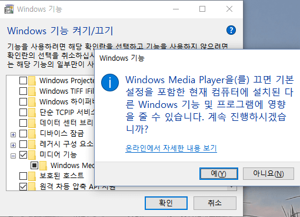
Task: Uncheck the 원격 차등 압축 API checkbox
Action: [23, 186]
